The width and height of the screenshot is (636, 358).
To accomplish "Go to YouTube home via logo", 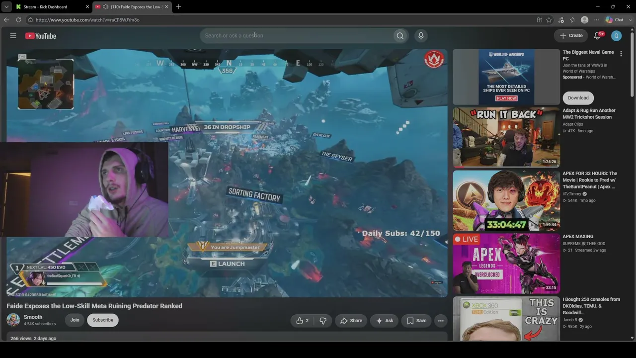I will click(x=41, y=36).
